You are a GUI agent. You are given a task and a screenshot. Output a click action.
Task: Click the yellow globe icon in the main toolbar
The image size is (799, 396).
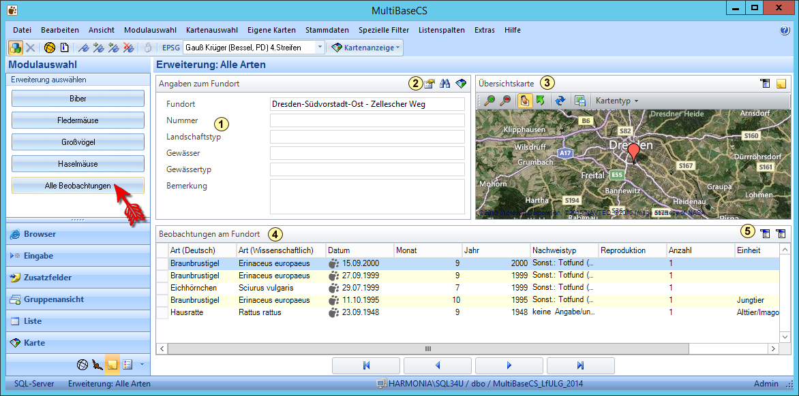50,48
